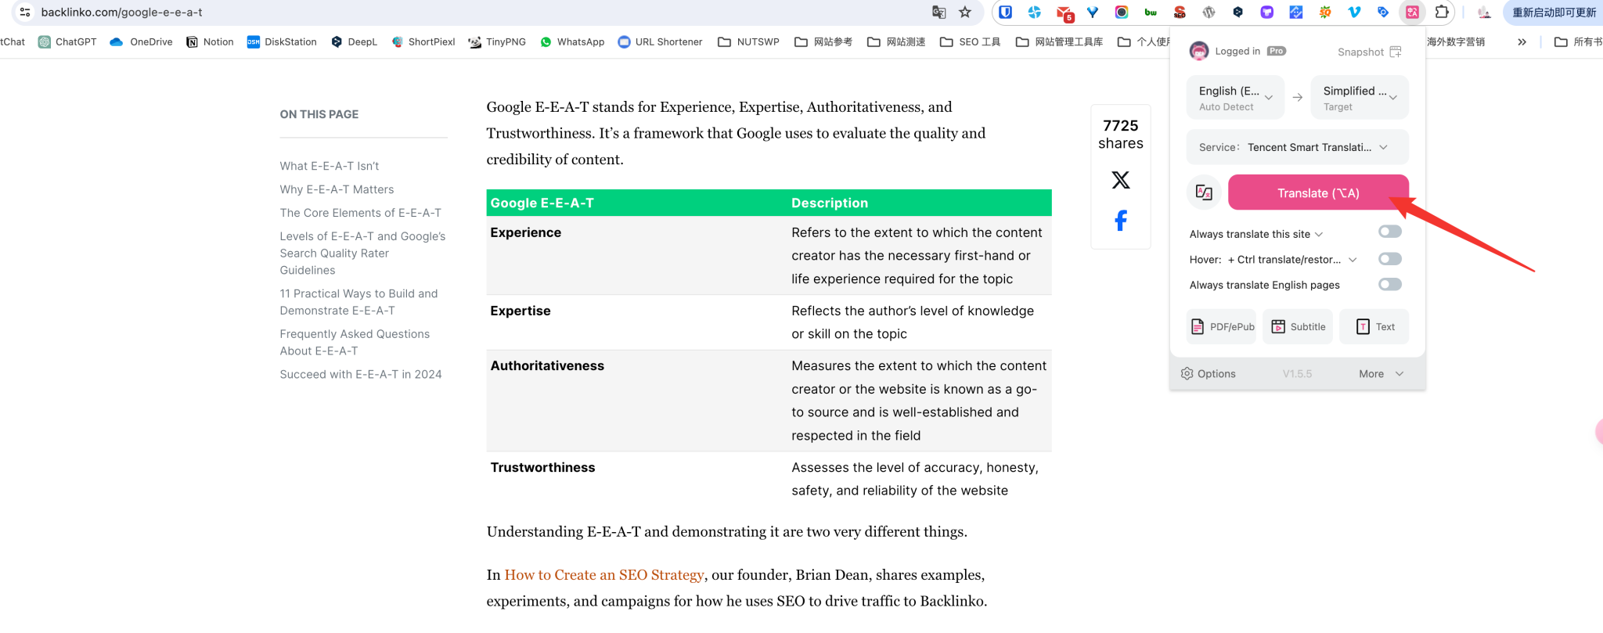Bookmark this page with the star icon

[965, 12]
